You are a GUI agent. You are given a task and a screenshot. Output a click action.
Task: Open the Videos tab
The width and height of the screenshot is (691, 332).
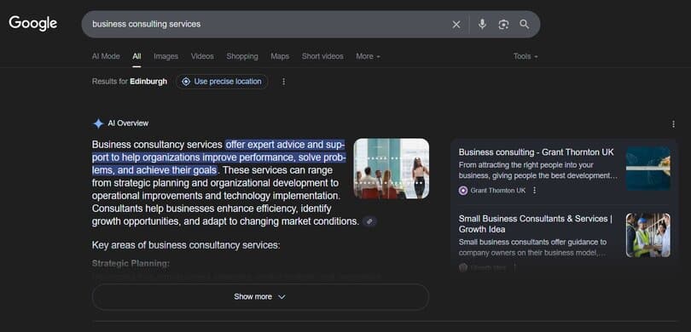tap(202, 56)
